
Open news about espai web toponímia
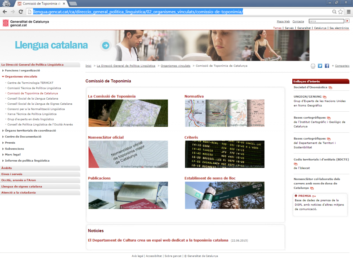pos(158,240)
